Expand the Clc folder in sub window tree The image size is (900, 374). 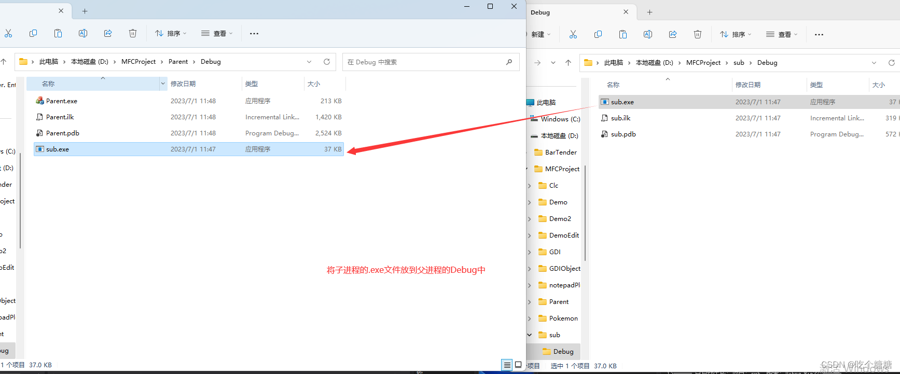[x=530, y=186]
